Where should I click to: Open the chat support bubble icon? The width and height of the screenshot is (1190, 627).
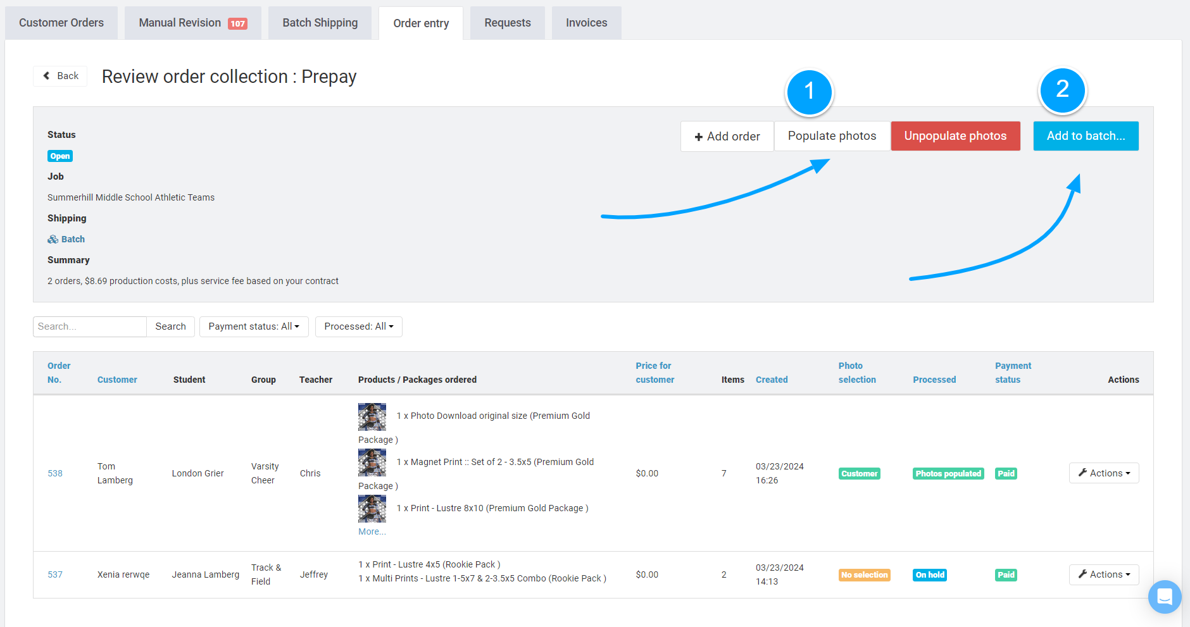pos(1165,597)
